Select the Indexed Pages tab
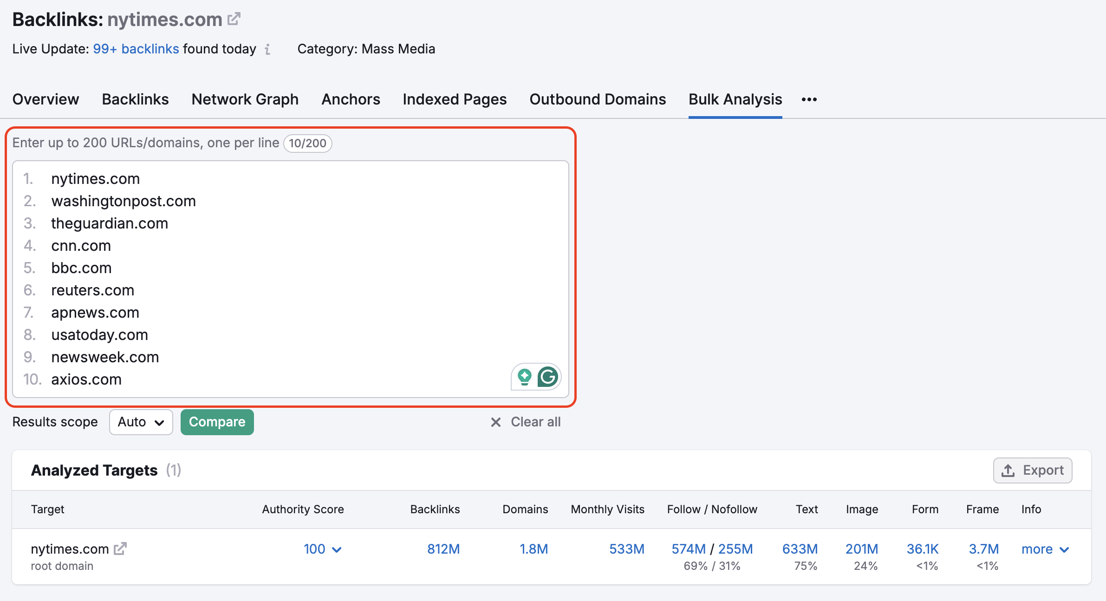The image size is (1106, 601). [x=454, y=99]
